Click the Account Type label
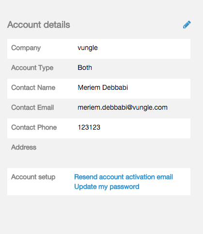The height and width of the screenshot is (234, 203). point(32,68)
